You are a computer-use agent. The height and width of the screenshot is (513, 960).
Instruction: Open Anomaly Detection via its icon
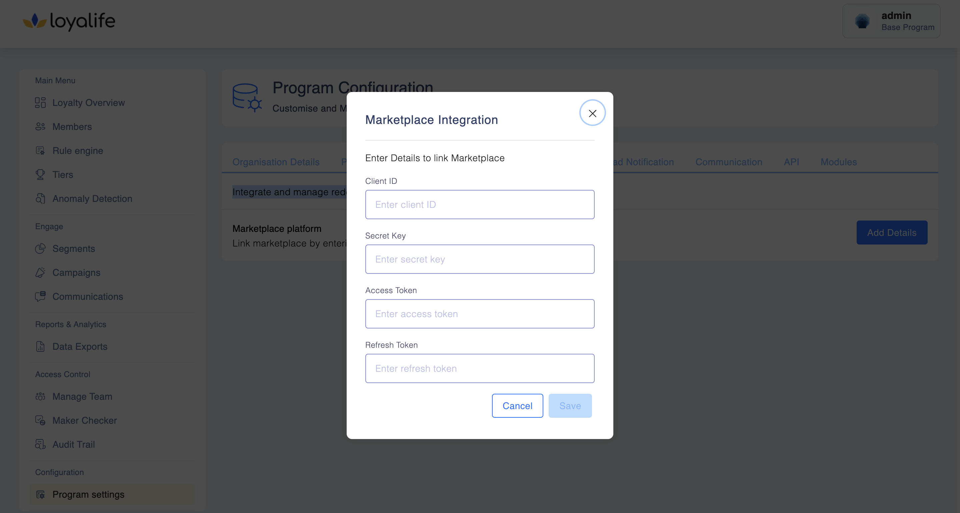click(40, 199)
